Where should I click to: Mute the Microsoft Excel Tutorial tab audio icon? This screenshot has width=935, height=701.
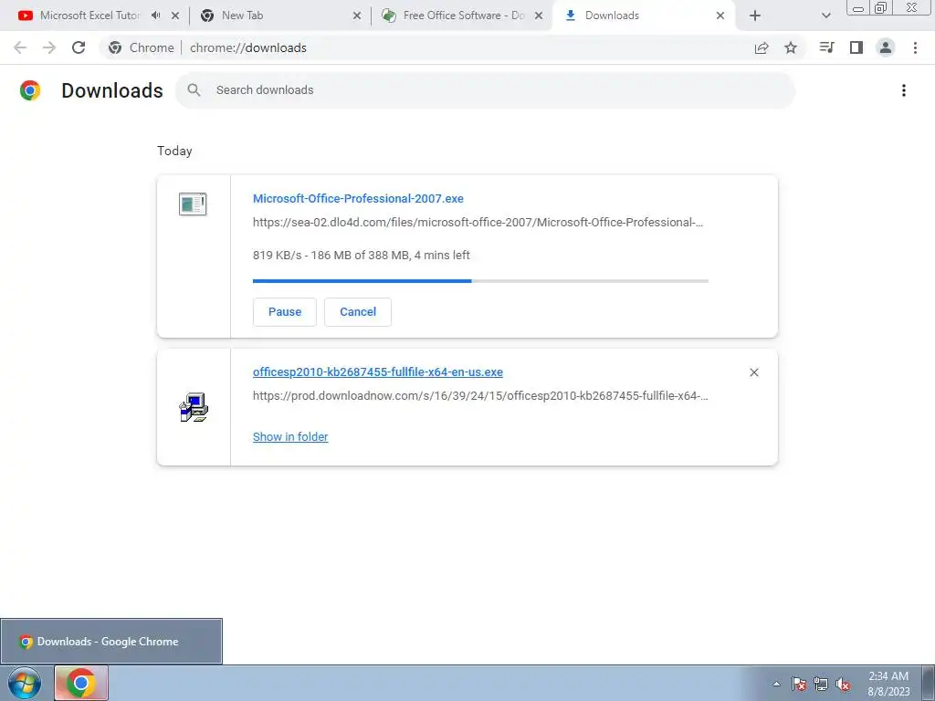coord(155,16)
